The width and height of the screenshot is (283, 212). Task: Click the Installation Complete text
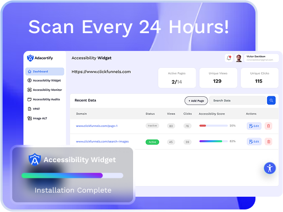point(73,190)
